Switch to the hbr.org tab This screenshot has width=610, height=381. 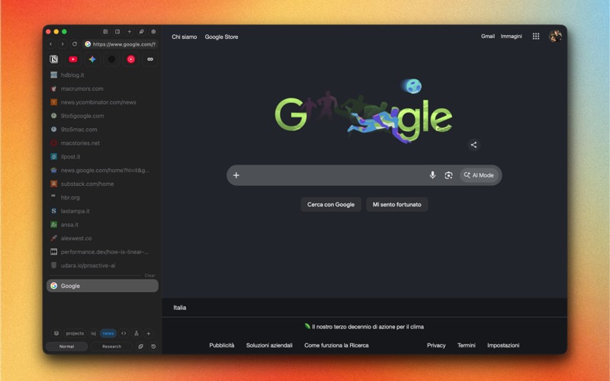102,197
